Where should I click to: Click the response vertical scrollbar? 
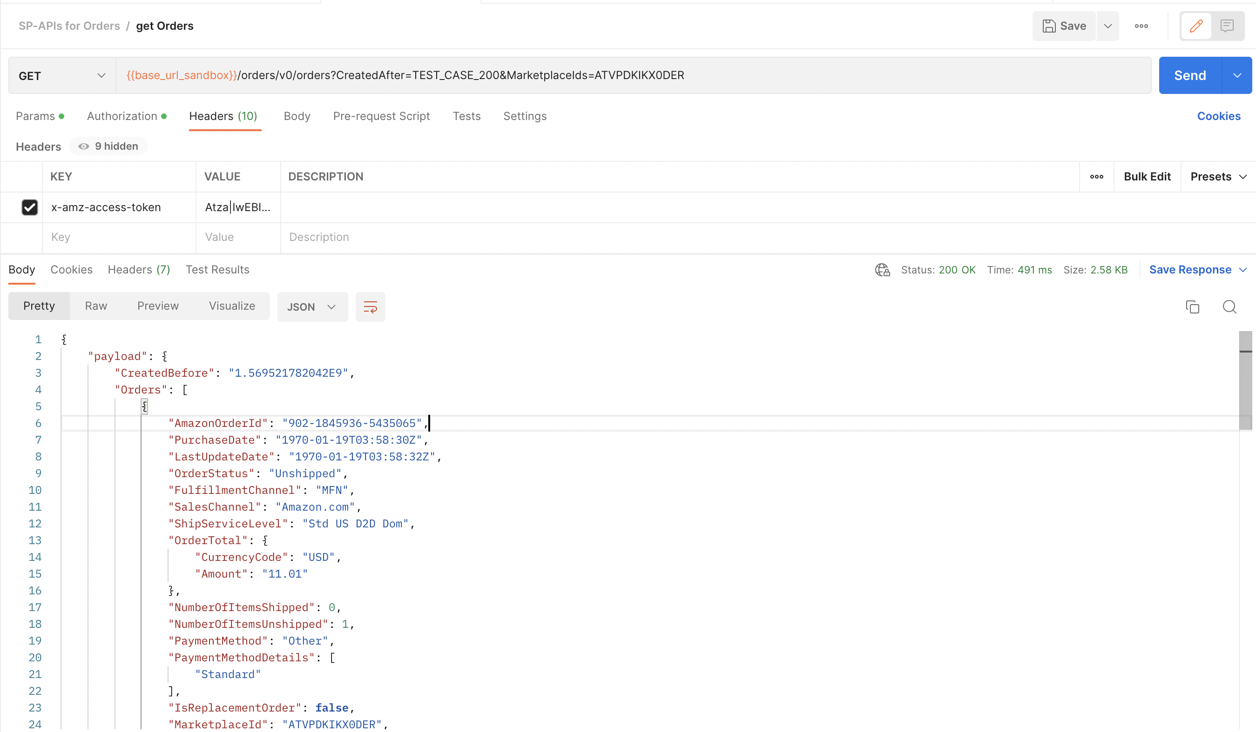click(1245, 381)
